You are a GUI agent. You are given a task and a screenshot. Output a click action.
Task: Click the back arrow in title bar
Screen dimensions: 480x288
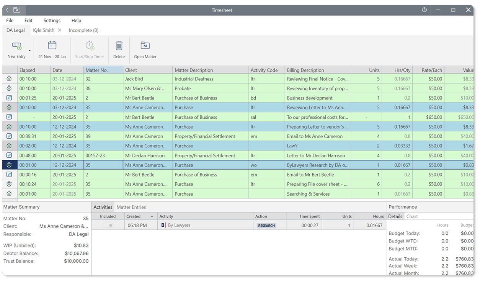click(x=7, y=10)
